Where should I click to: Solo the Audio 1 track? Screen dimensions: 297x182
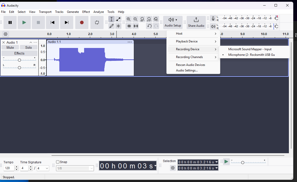click(x=29, y=47)
